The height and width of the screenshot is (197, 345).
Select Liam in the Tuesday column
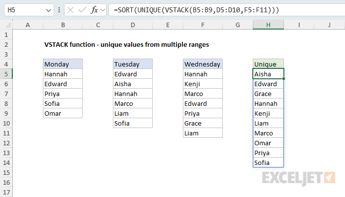(133, 113)
